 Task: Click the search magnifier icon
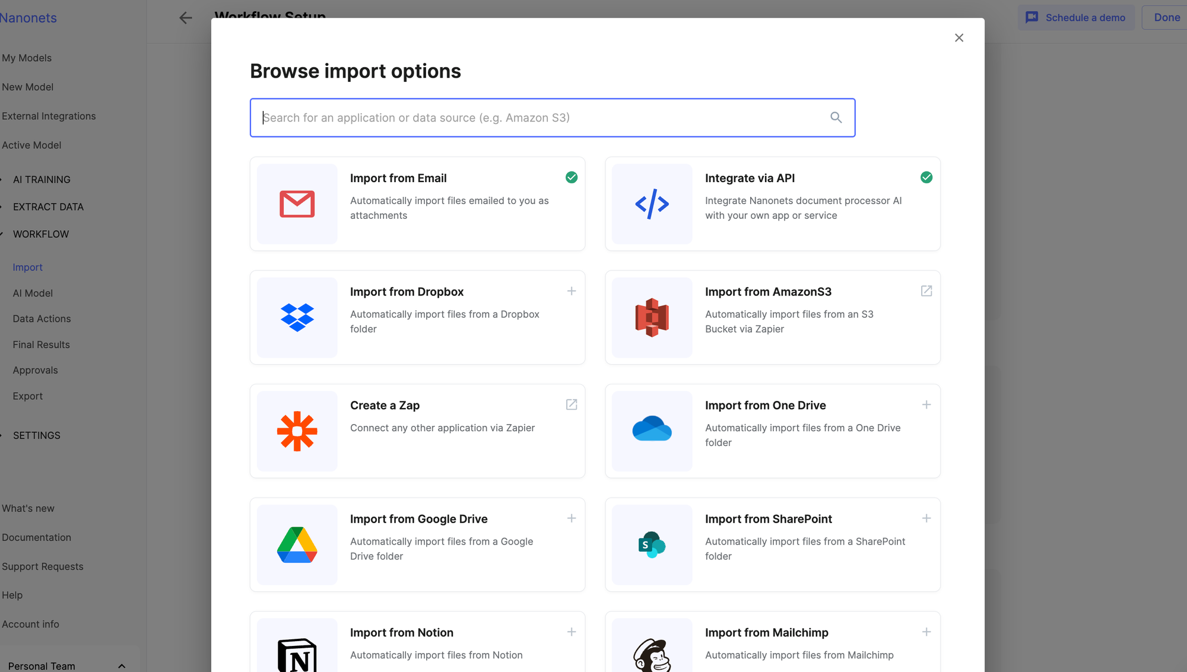coord(836,117)
